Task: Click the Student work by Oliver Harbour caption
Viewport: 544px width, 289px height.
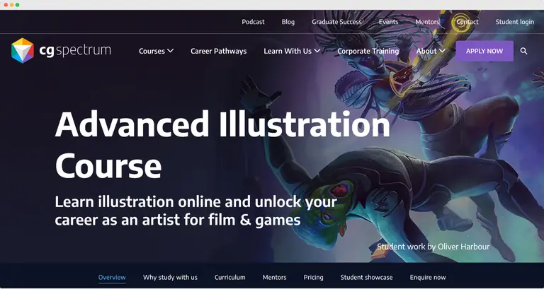Action: pos(433,247)
